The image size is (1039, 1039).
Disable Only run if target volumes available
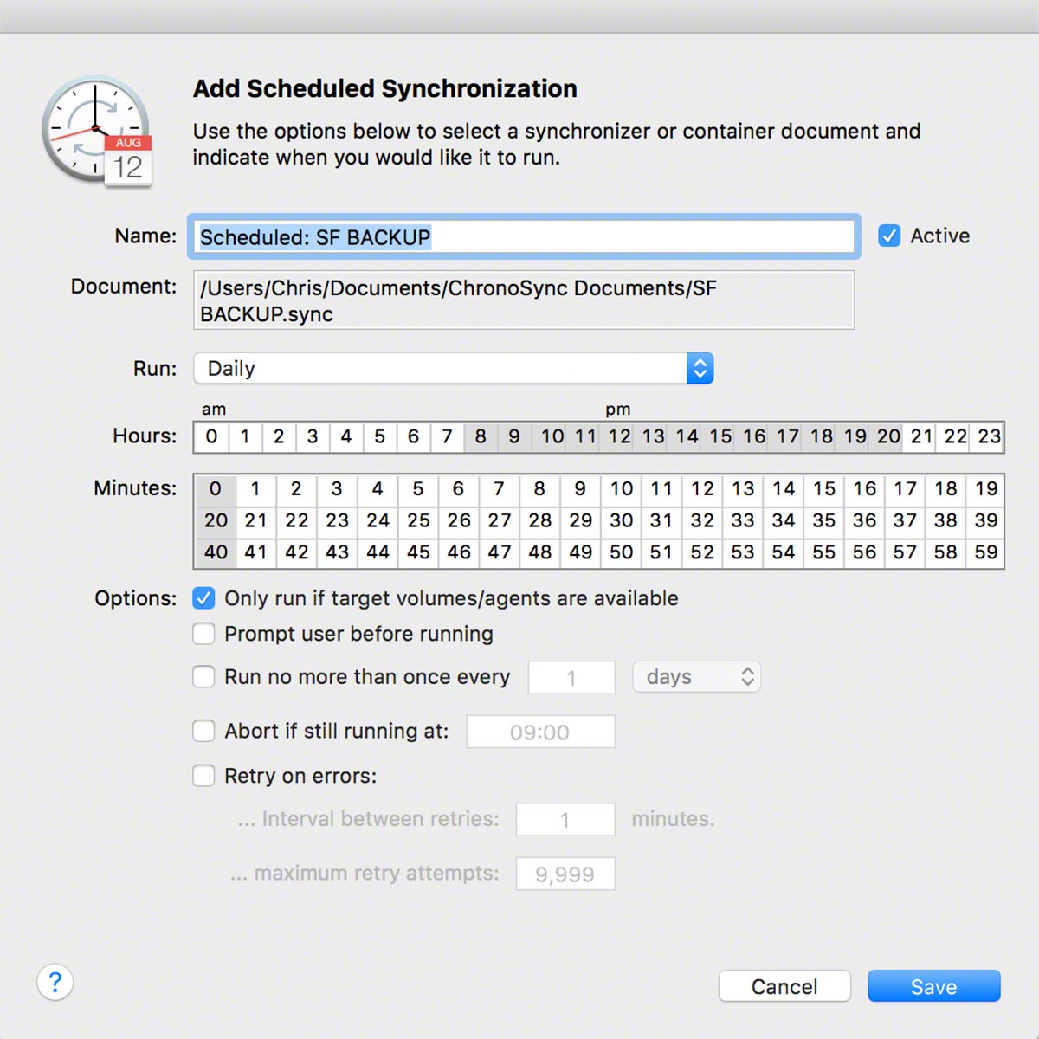pyautogui.click(x=203, y=598)
